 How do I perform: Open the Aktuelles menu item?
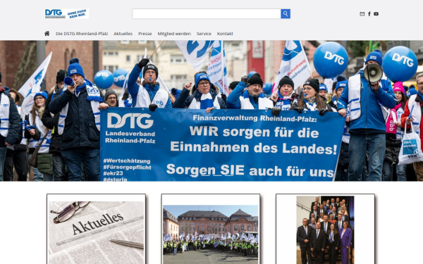click(x=123, y=34)
